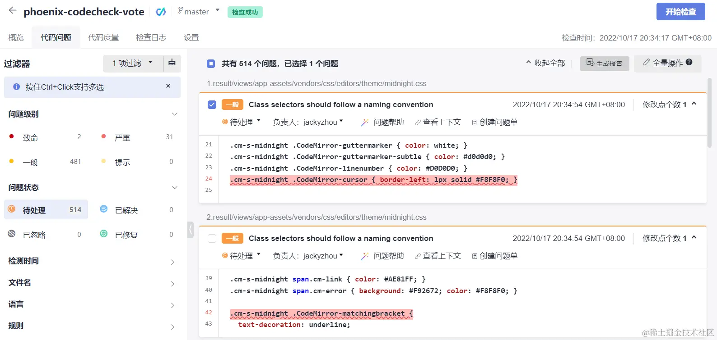Open 查看上下文 for the first issue
This screenshot has height=340, width=717.
[438, 122]
